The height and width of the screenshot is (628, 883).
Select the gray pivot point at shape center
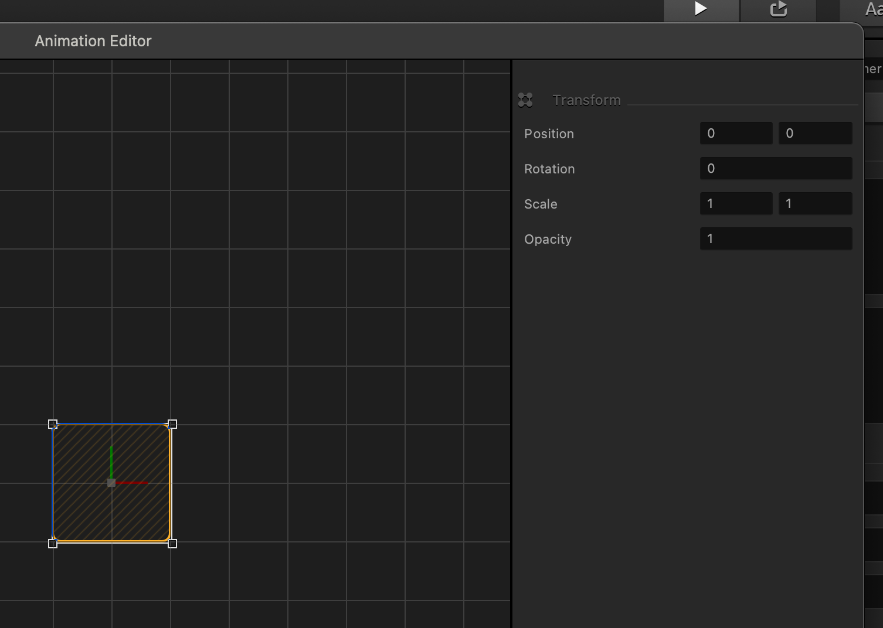[111, 483]
